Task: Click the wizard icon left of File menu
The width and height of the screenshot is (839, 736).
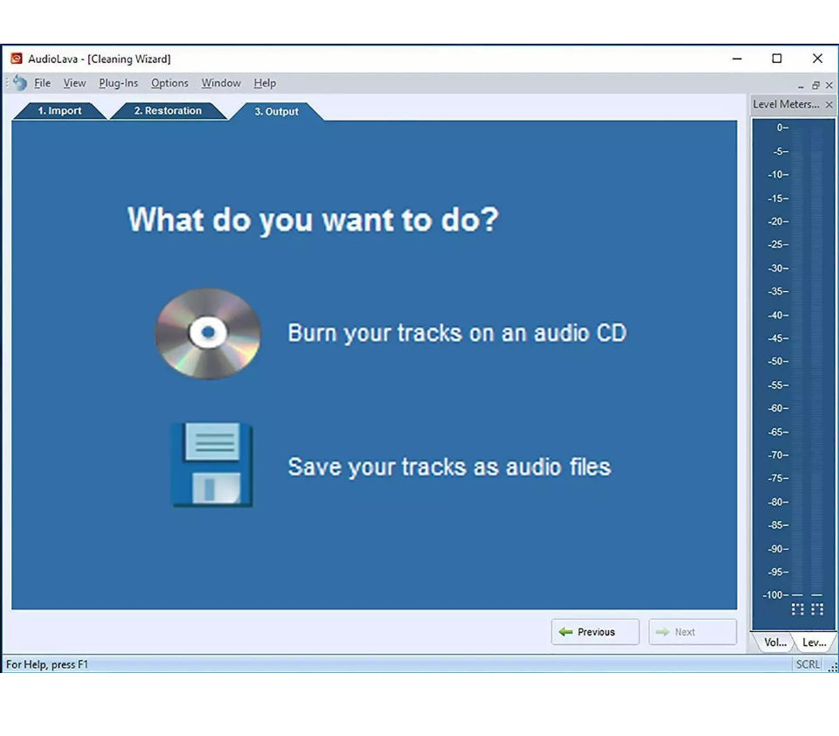Action: (x=19, y=83)
